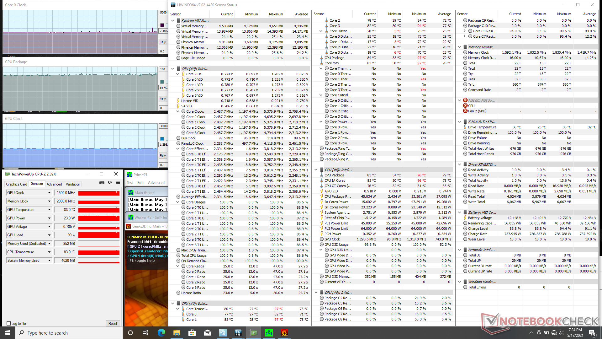The height and width of the screenshot is (339, 602).
Task: Click the GPU-Z taskbar icon
Action: [x=253, y=333]
